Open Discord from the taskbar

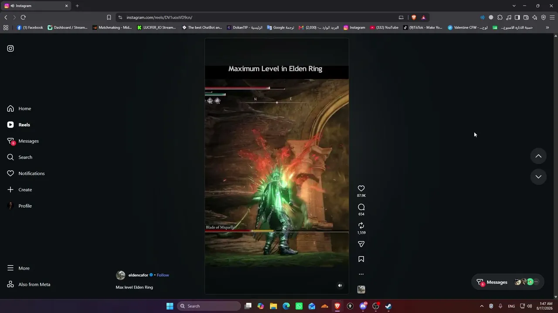tap(363, 306)
